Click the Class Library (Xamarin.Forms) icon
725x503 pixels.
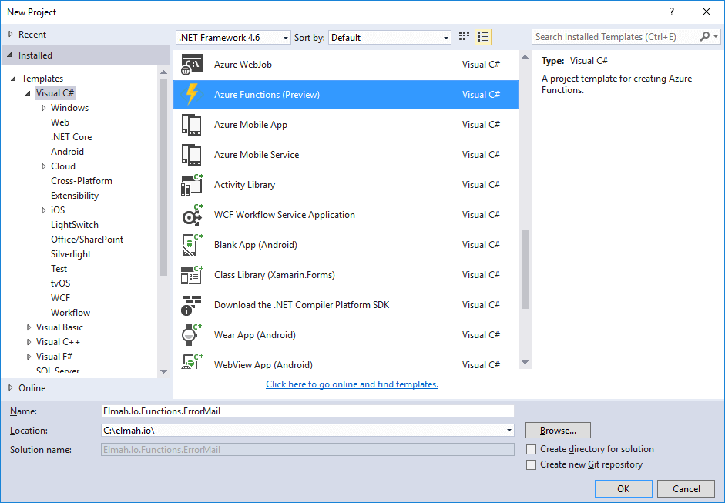click(x=191, y=275)
